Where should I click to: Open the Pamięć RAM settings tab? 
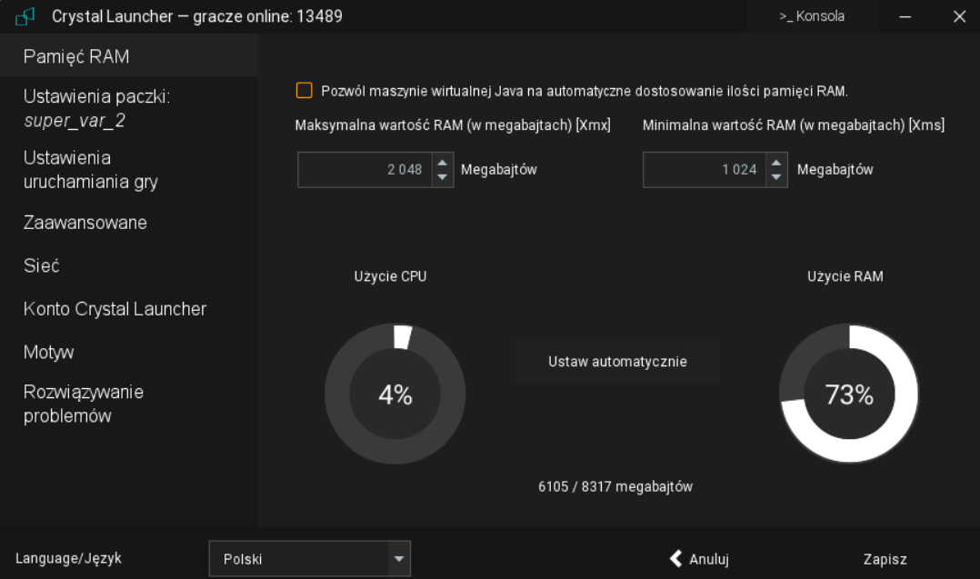click(76, 56)
